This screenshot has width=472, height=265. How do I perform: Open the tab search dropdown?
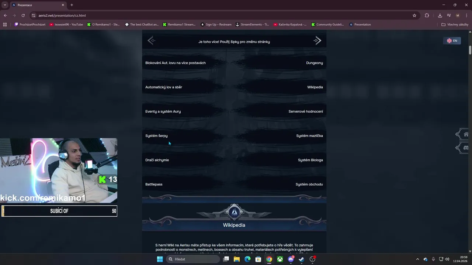tap(5, 5)
